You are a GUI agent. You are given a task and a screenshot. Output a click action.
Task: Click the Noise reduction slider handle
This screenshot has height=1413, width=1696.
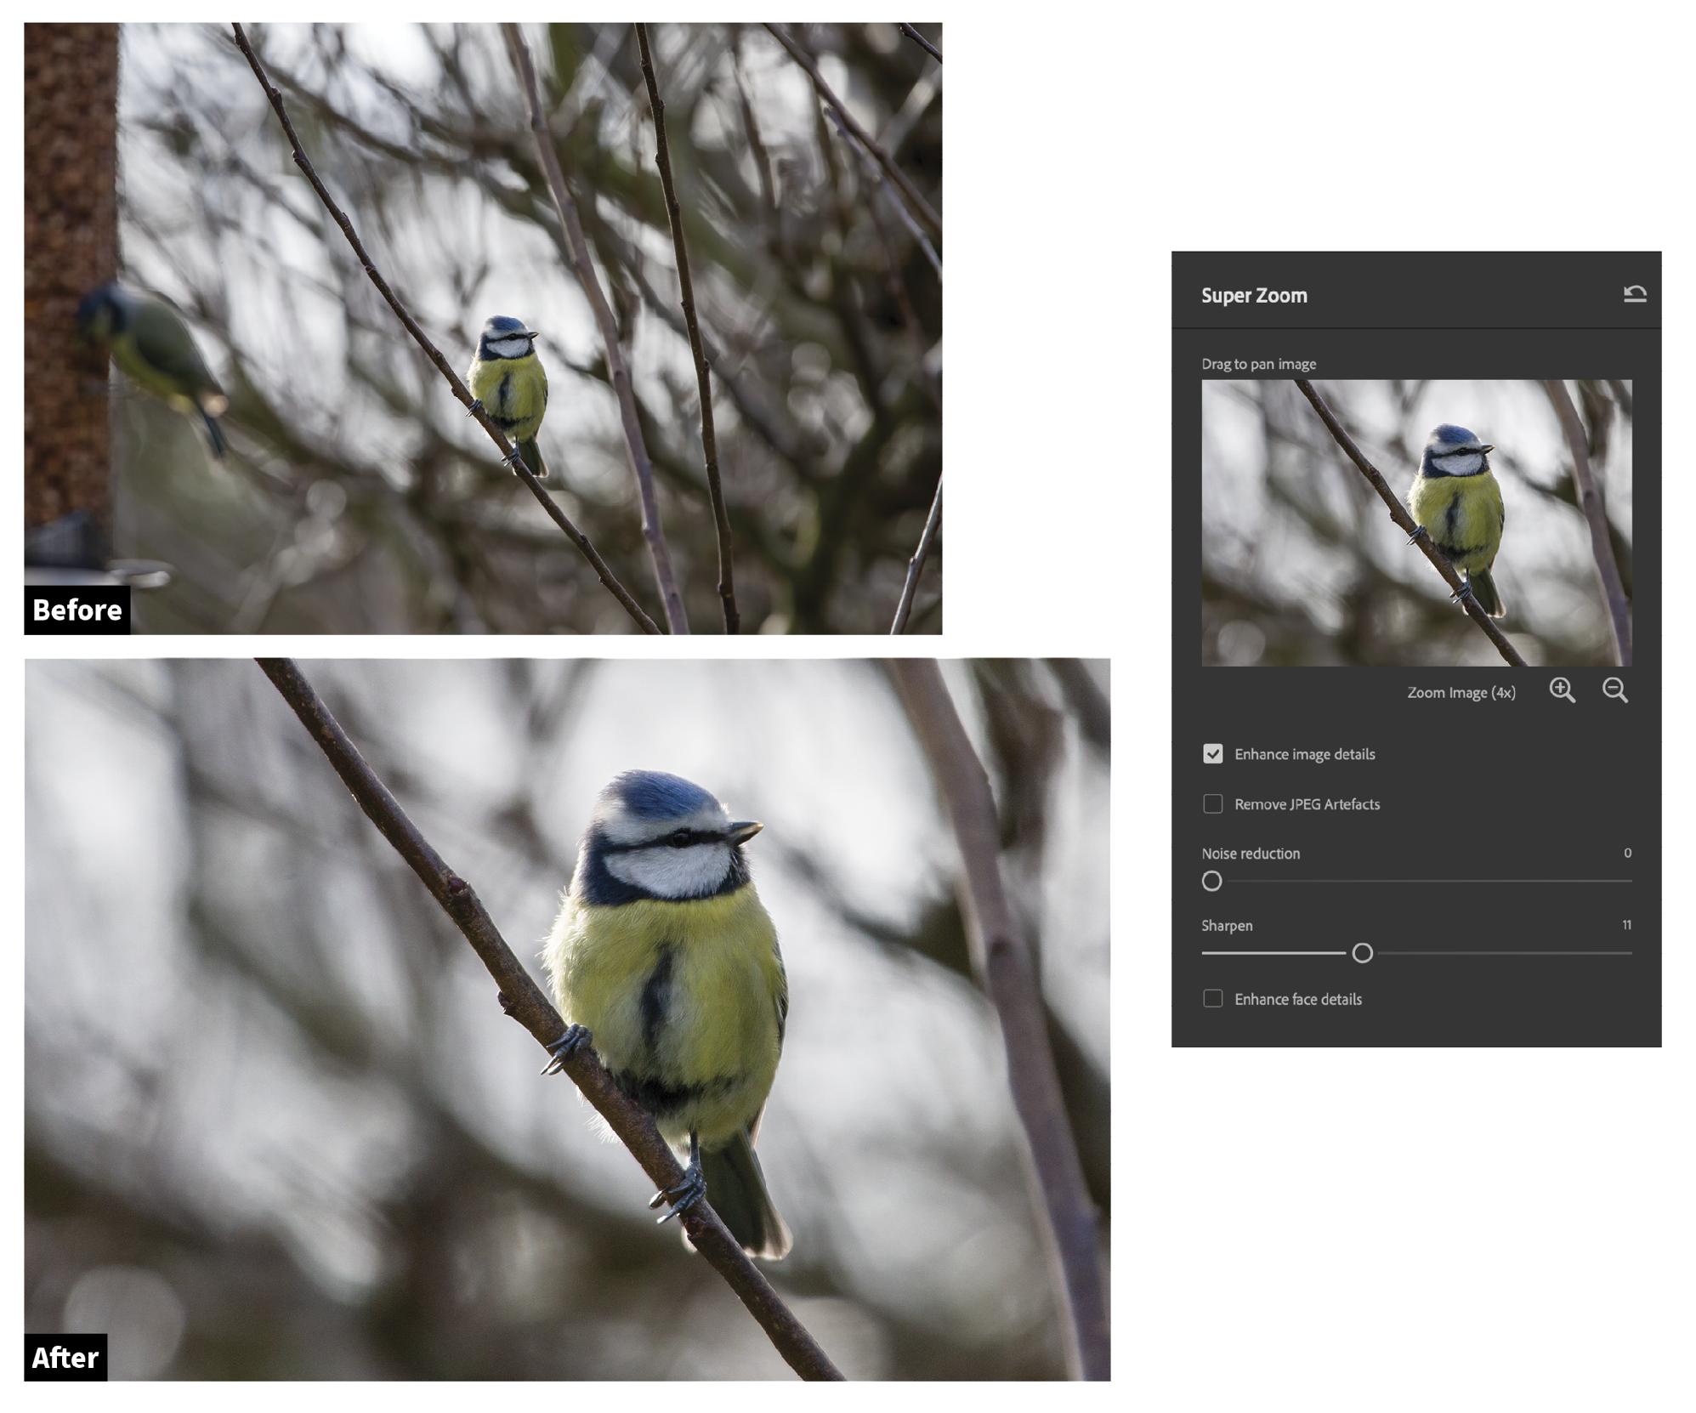point(1211,882)
